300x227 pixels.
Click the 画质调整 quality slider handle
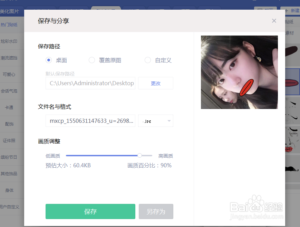tap(139, 156)
